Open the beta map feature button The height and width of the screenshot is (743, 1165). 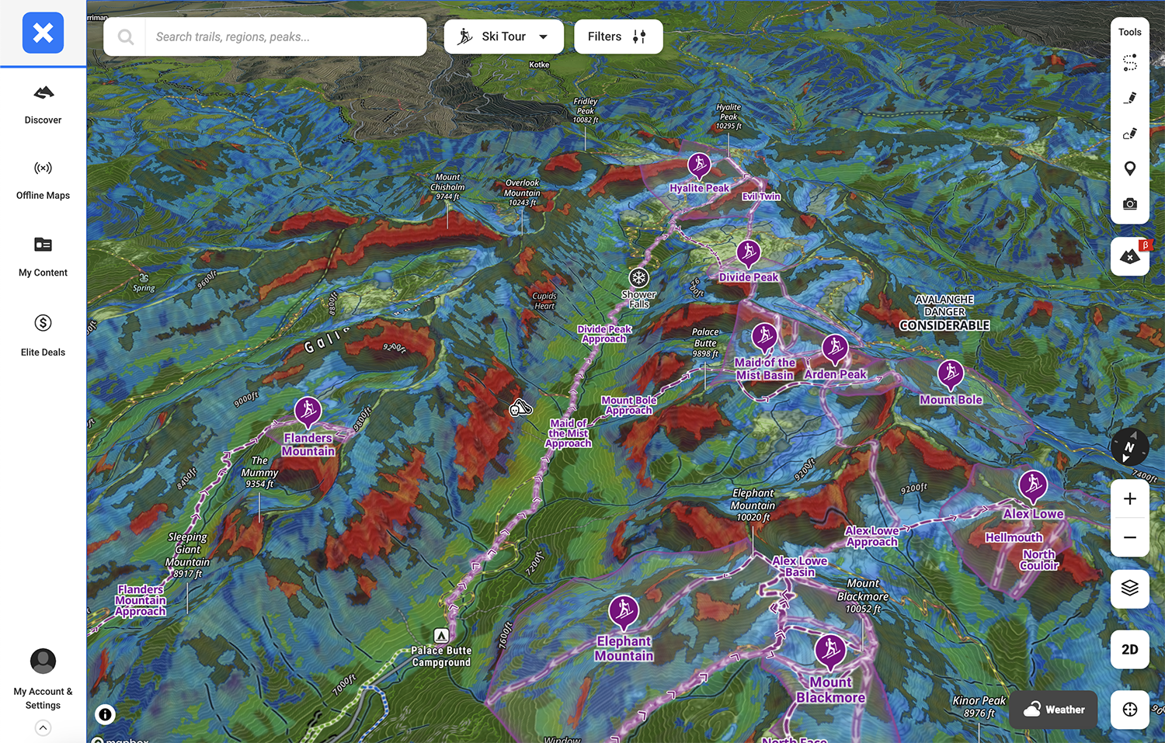[1130, 257]
